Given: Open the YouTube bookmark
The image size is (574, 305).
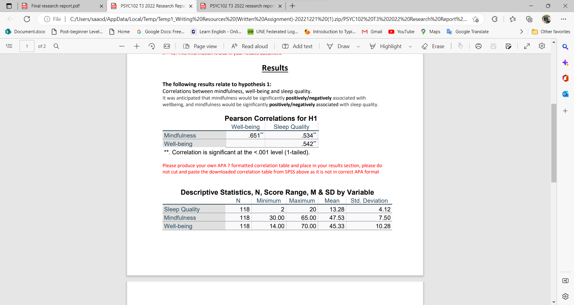Looking at the screenshot, I should point(402,32).
